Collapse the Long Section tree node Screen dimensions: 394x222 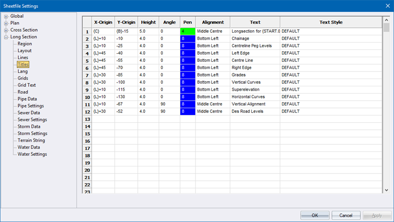click(x=6, y=37)
